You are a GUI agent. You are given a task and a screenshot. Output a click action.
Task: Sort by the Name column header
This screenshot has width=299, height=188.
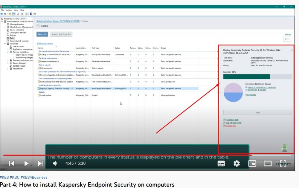[x=40, y=48]
